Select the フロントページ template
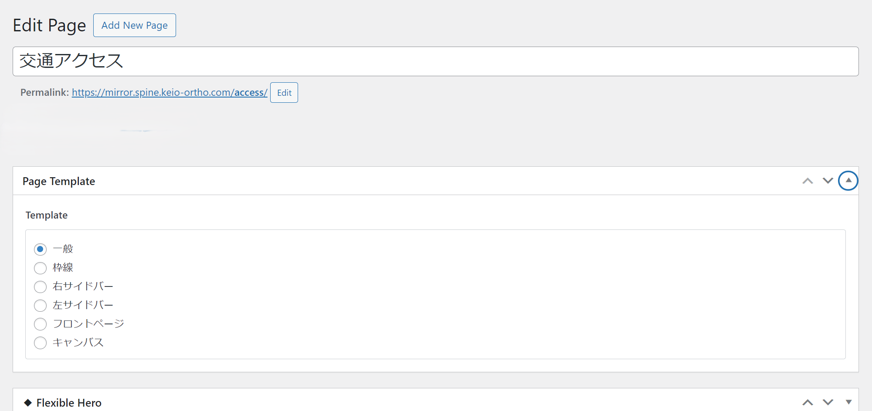The width and height of the screenshot is (872, 411). pyautogui.click(x=40, y=324)
